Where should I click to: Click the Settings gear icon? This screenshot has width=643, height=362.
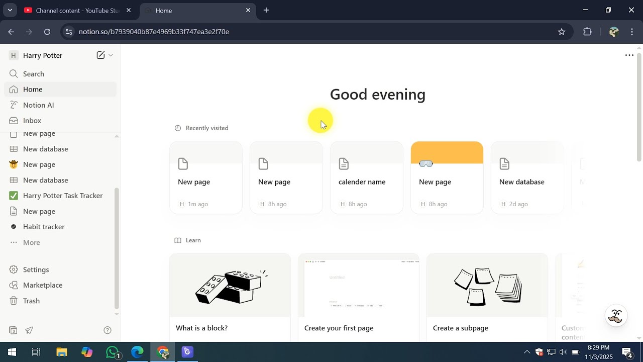(x=14, y=269)
